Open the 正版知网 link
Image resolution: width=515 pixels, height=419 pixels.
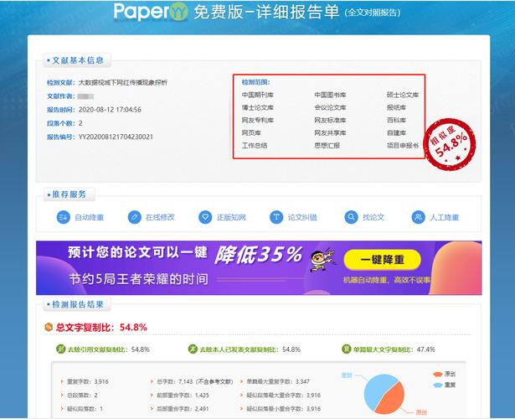tap(231, 218)
